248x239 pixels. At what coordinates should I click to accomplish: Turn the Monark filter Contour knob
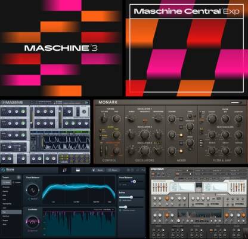coord(238,119)
